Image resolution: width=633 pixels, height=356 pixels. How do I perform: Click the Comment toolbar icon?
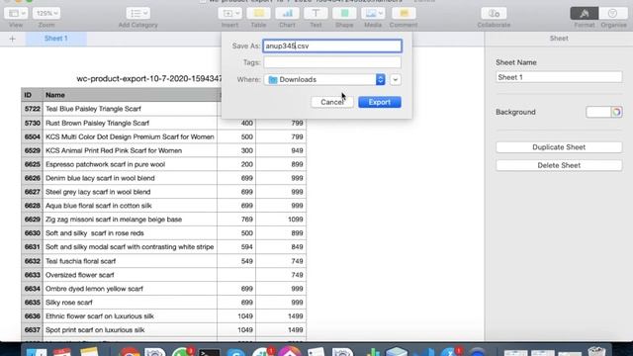(x=404, y=13)
